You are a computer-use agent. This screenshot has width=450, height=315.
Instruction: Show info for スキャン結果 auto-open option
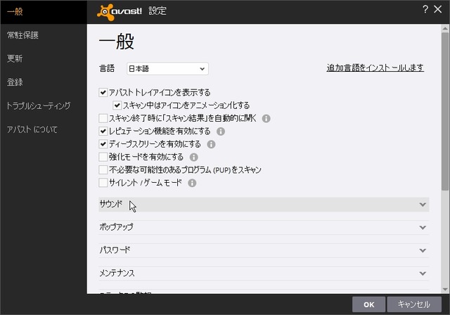[x=266, y=119]
